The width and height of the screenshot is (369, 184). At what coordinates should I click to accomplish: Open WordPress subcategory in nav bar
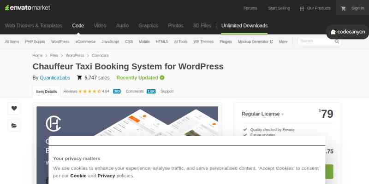pos(60,41)
